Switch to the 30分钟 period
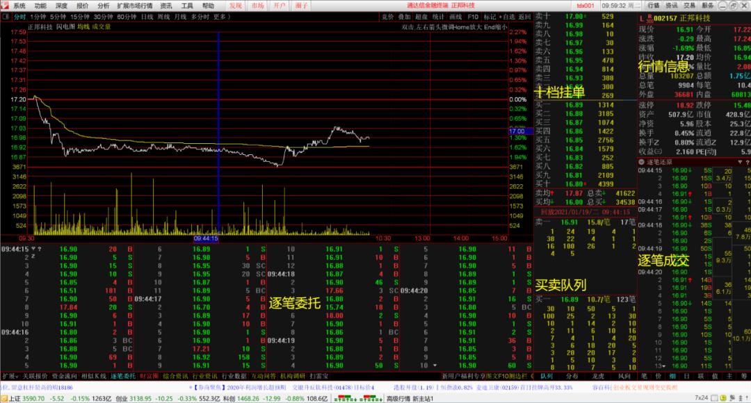The image size is (751, 403). point(103,17)
